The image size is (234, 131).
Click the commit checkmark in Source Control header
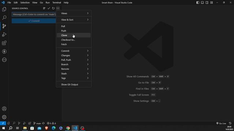click(49, 8)
